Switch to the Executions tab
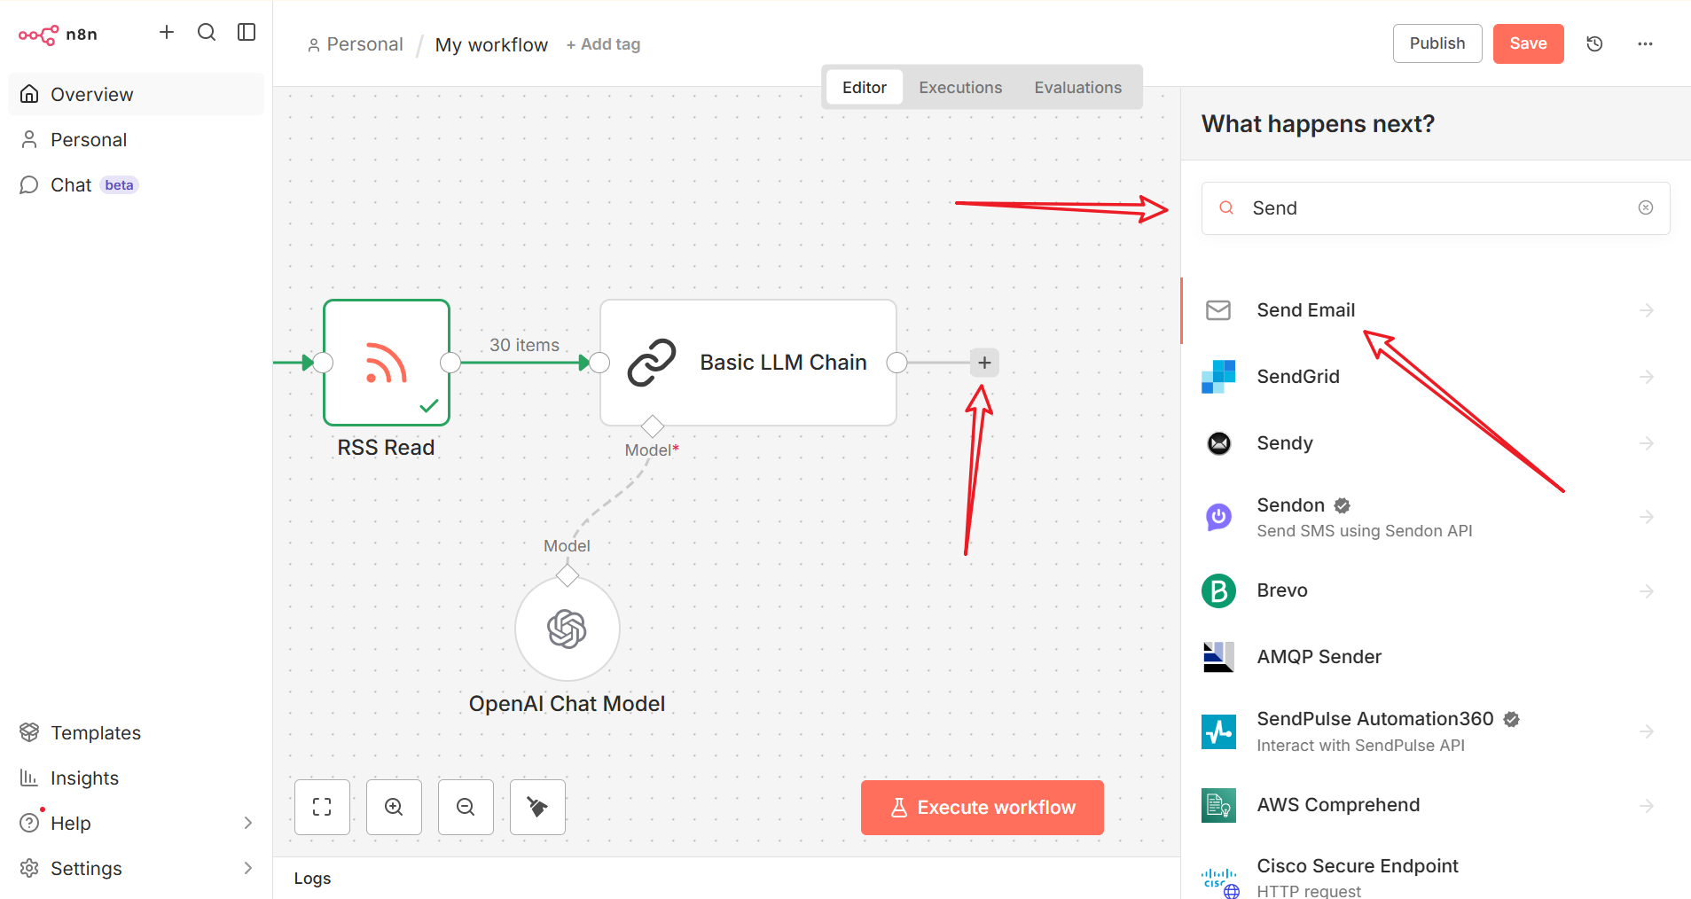 (x=959, y=87)
